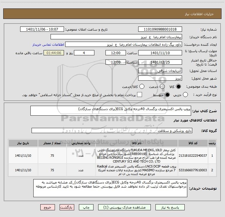Click the کد کالا column header
Image resolution: width=225 pixels, height=217 pixels.
click(193, 143)
